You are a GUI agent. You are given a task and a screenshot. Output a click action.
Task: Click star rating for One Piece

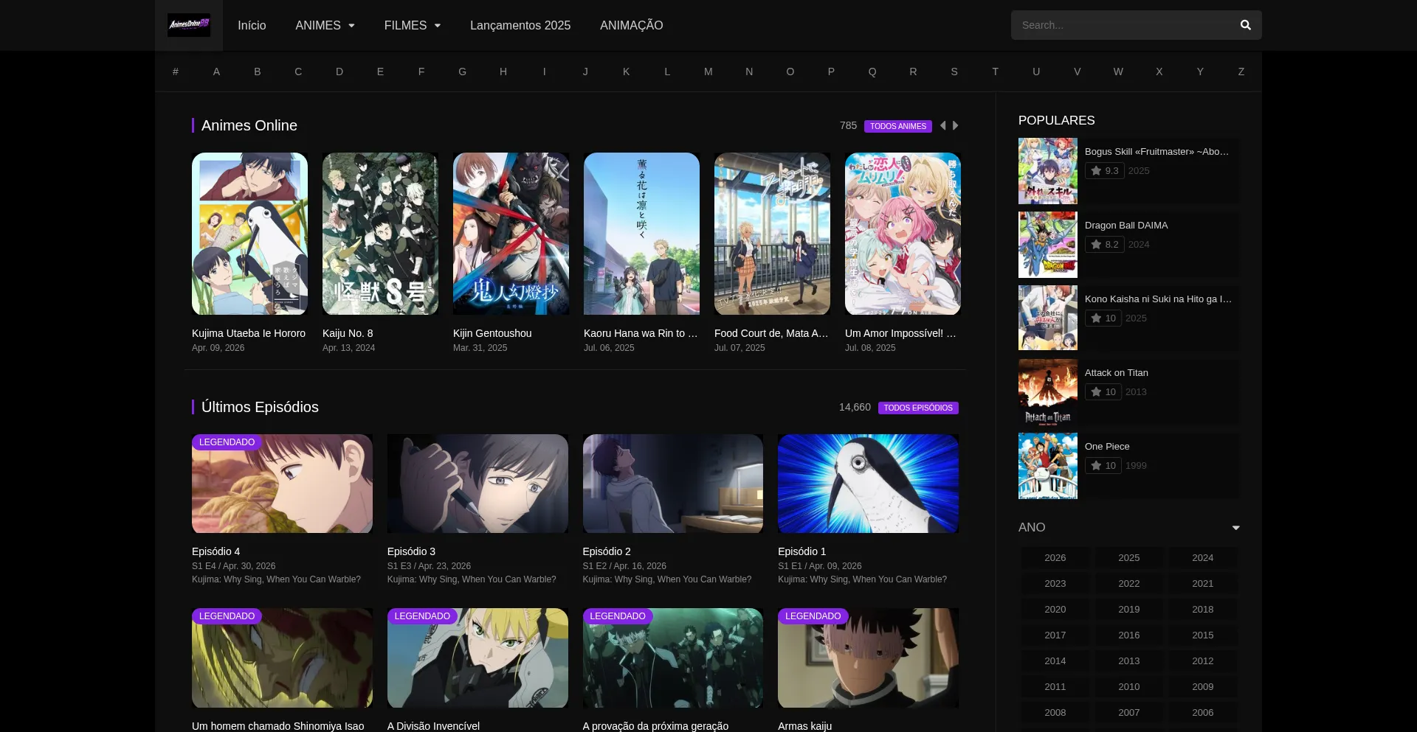(x=1103, y=466)
